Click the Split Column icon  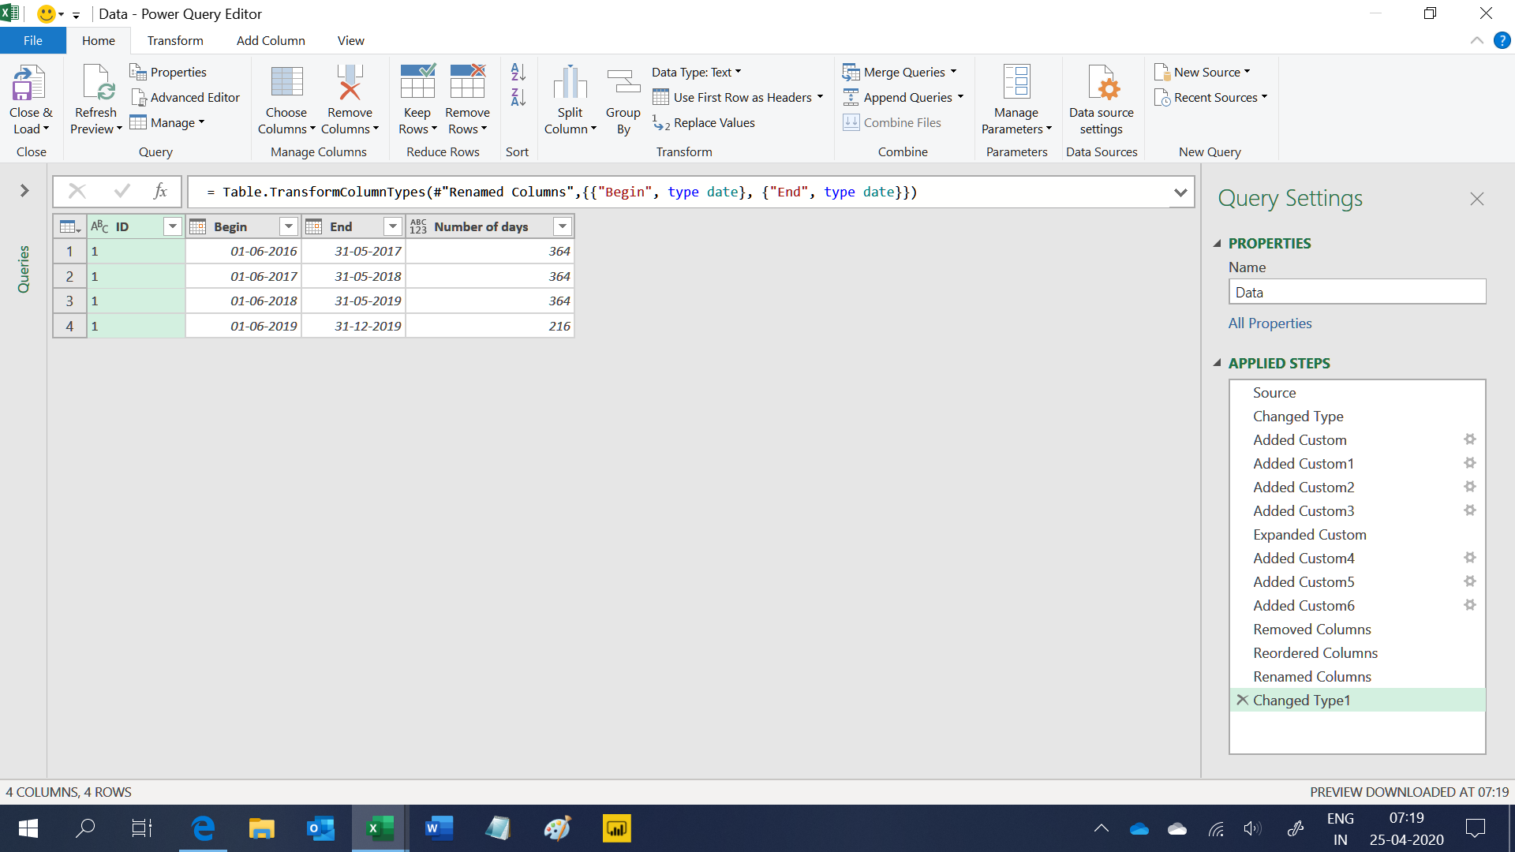click(x=570, y=82)
